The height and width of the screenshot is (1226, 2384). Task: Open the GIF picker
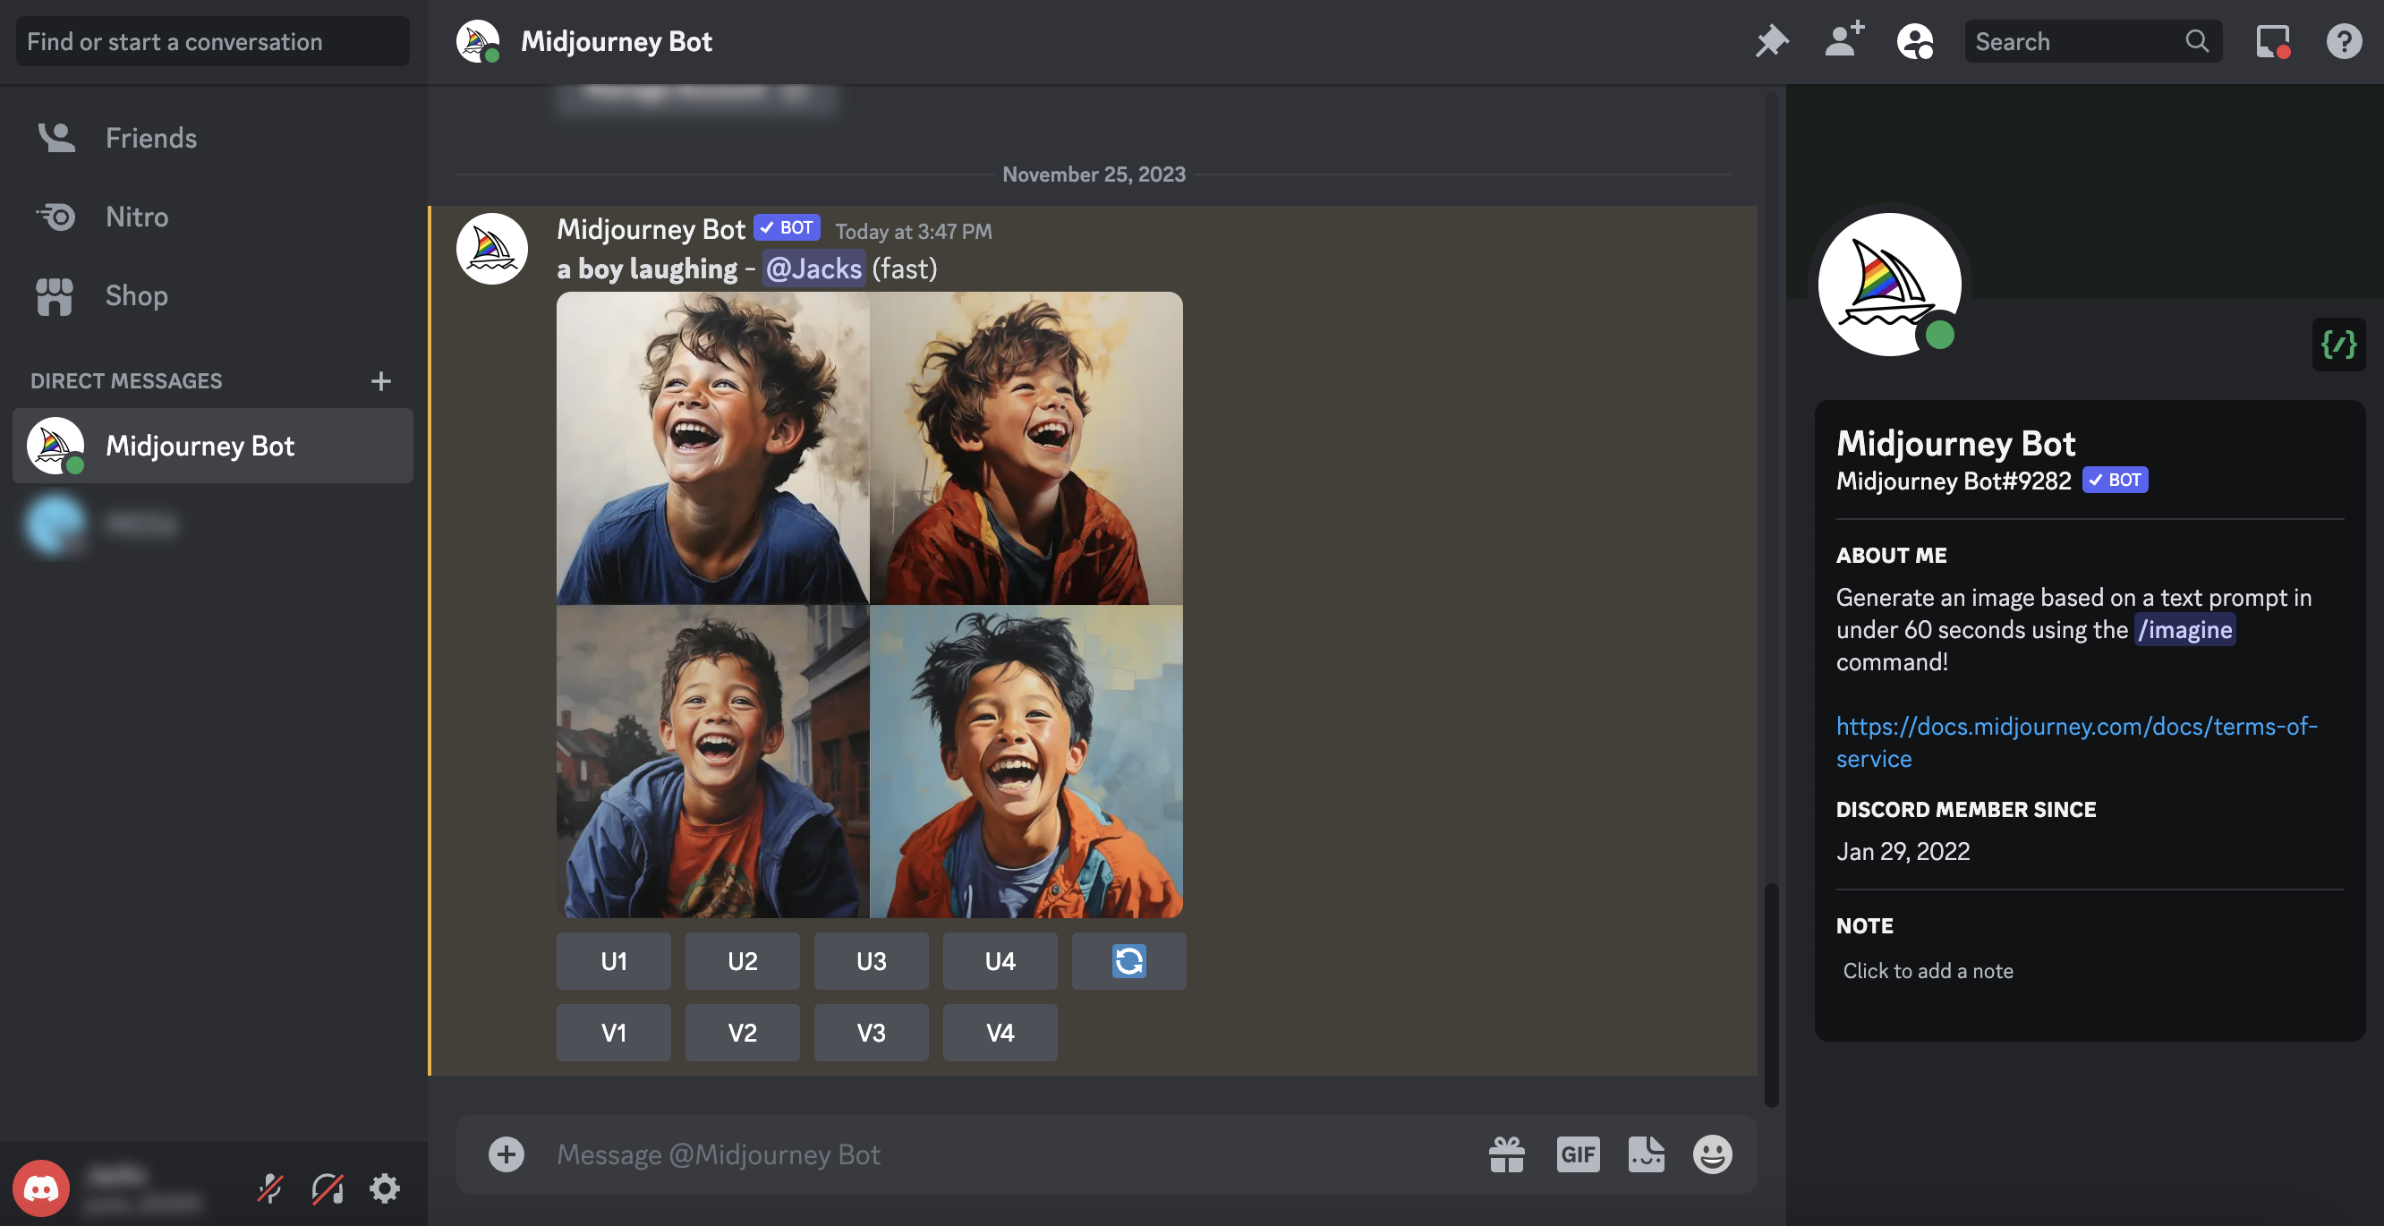[x=1578, y=1154]
